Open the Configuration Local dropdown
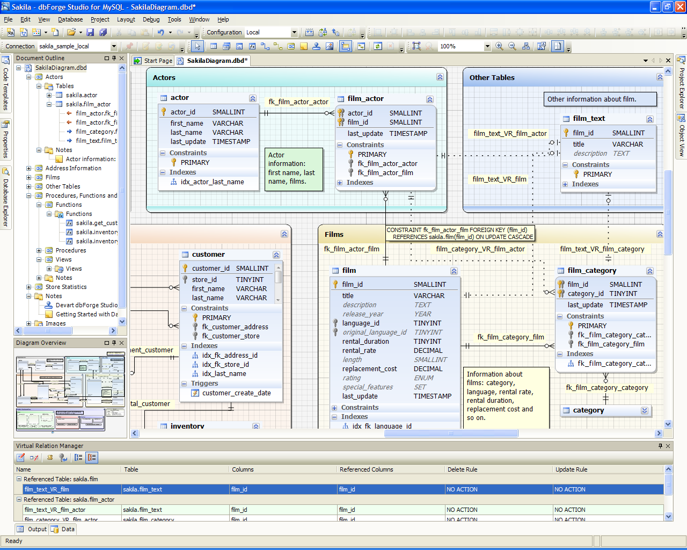 (294, 32)
